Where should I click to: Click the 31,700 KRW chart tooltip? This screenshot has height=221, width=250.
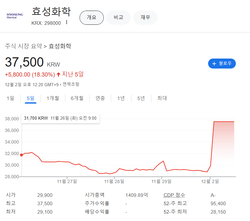(60, 118)
